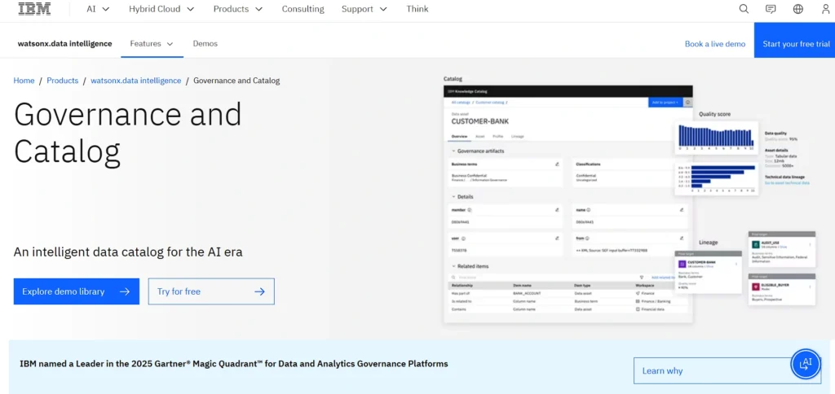Click the green AUDIT_USE lineage icon

755,244
